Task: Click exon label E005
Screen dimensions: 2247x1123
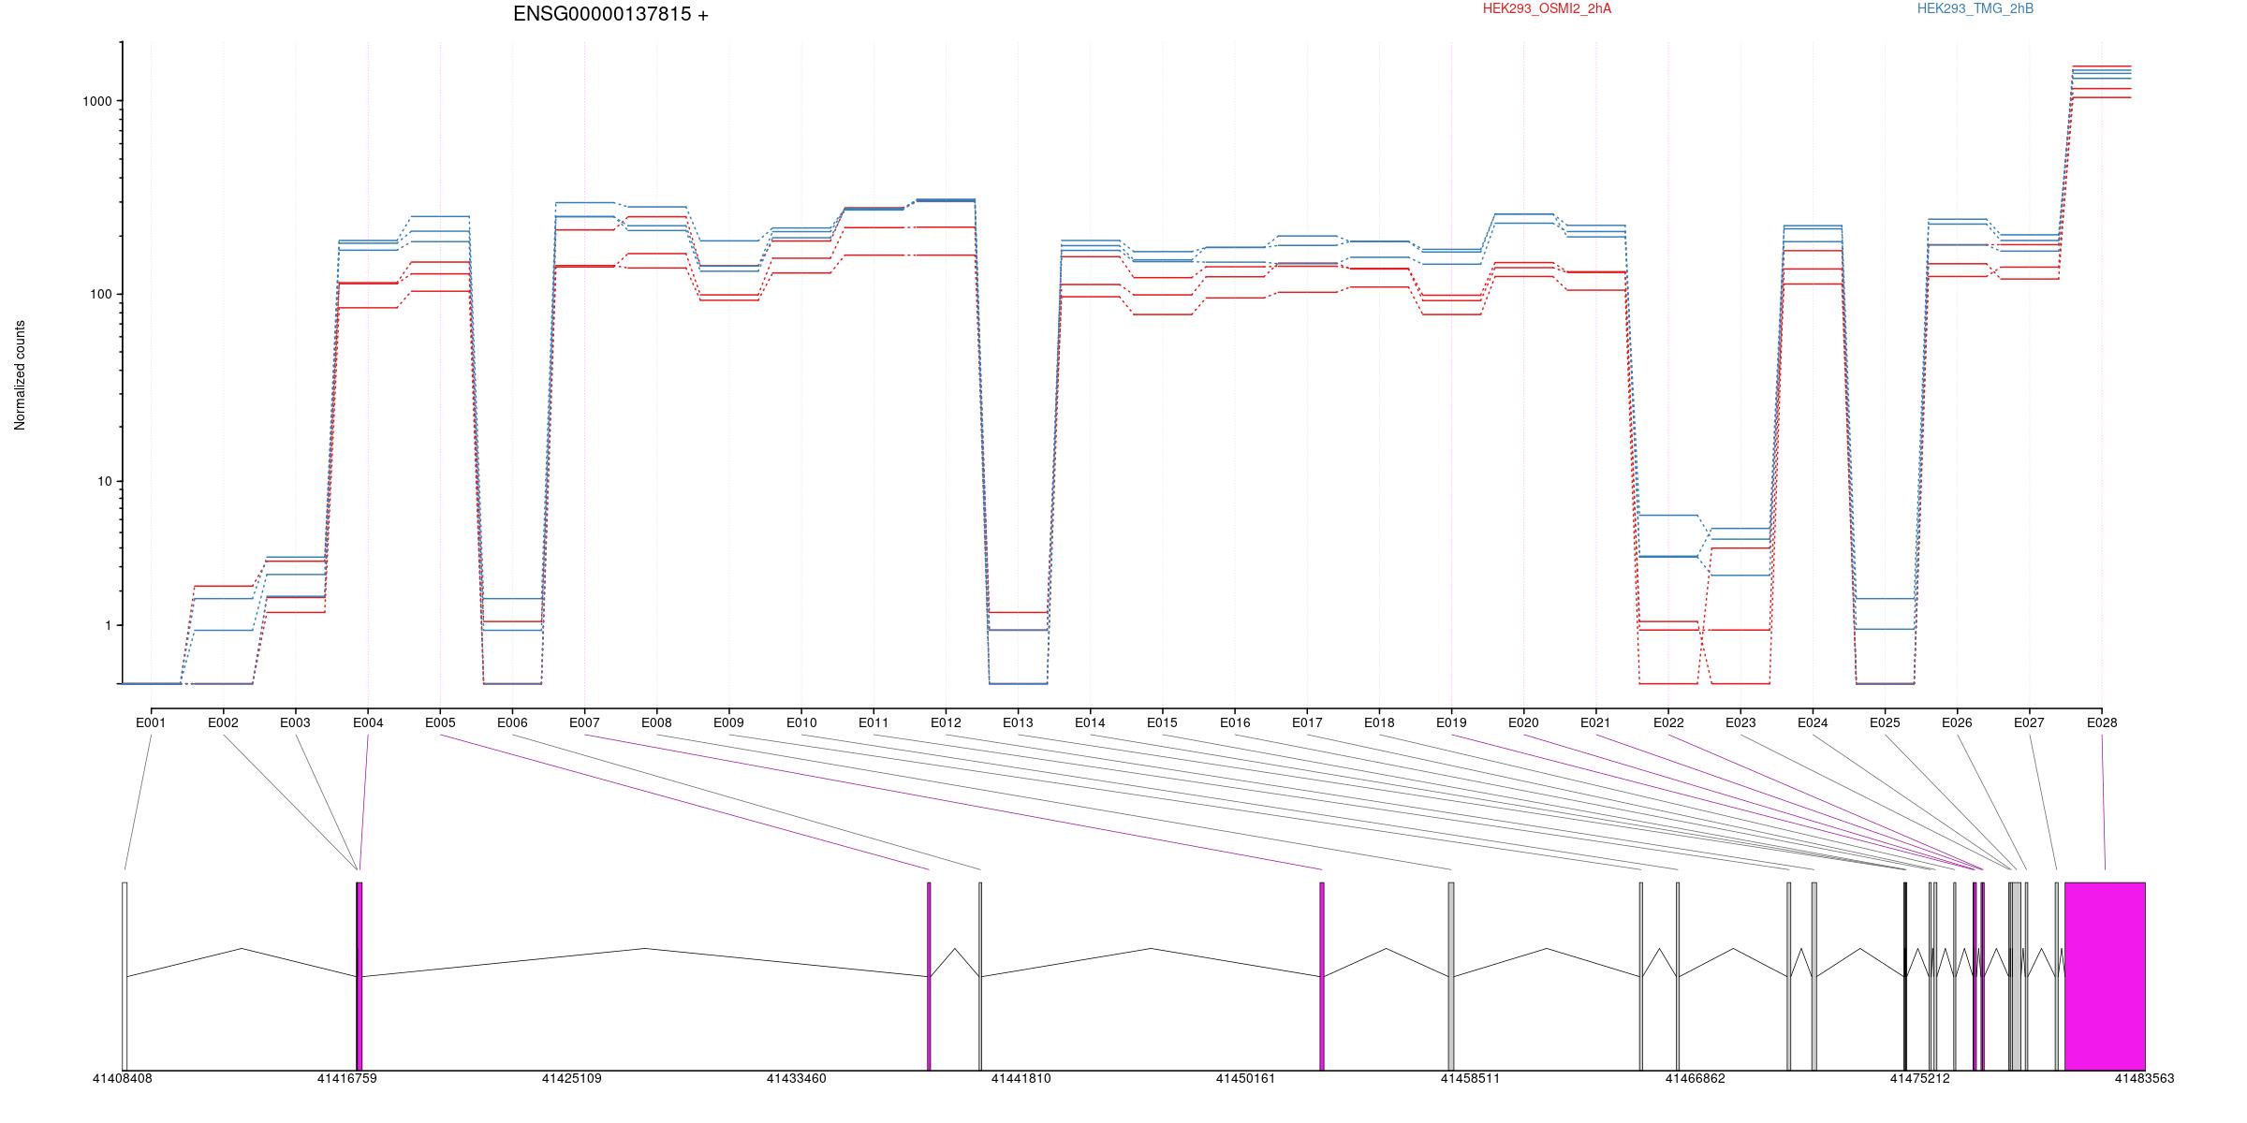Action: pyautogui.click(x=440, y=722)
